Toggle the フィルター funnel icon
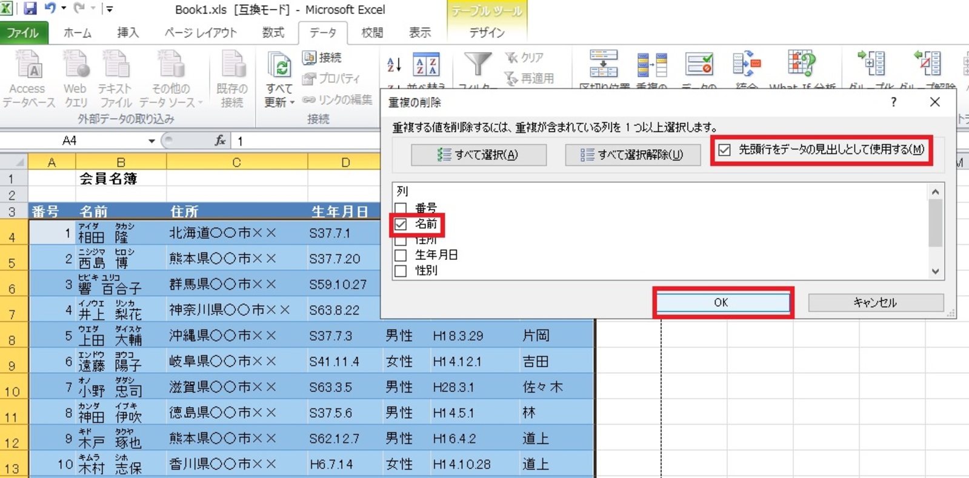This screenshot has width=969, height=478. pyautogui.click(x=478, y=65)
